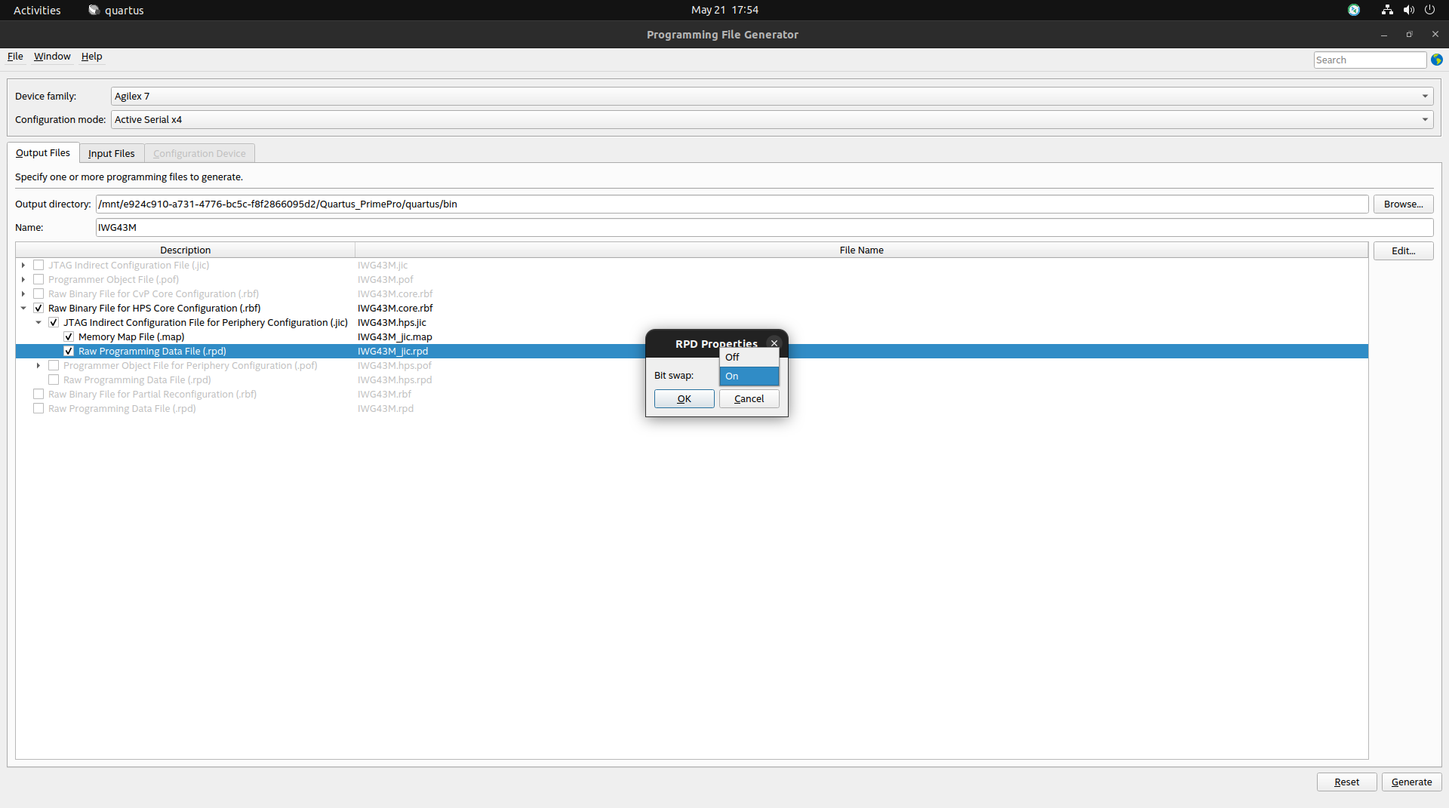Open Activities overview
This screenshot has width=1449, height=808.
(x=37, y=10)
